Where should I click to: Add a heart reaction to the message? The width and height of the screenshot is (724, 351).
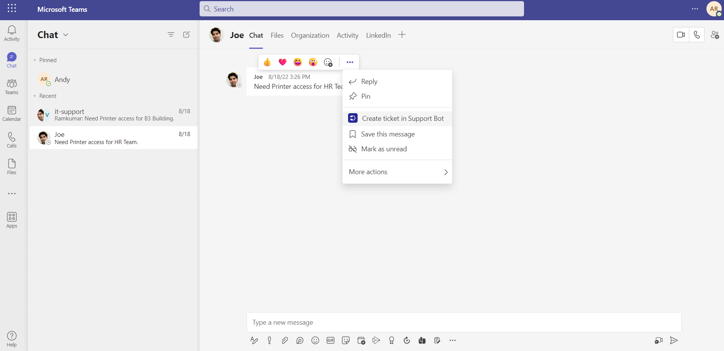pos(282,62)
